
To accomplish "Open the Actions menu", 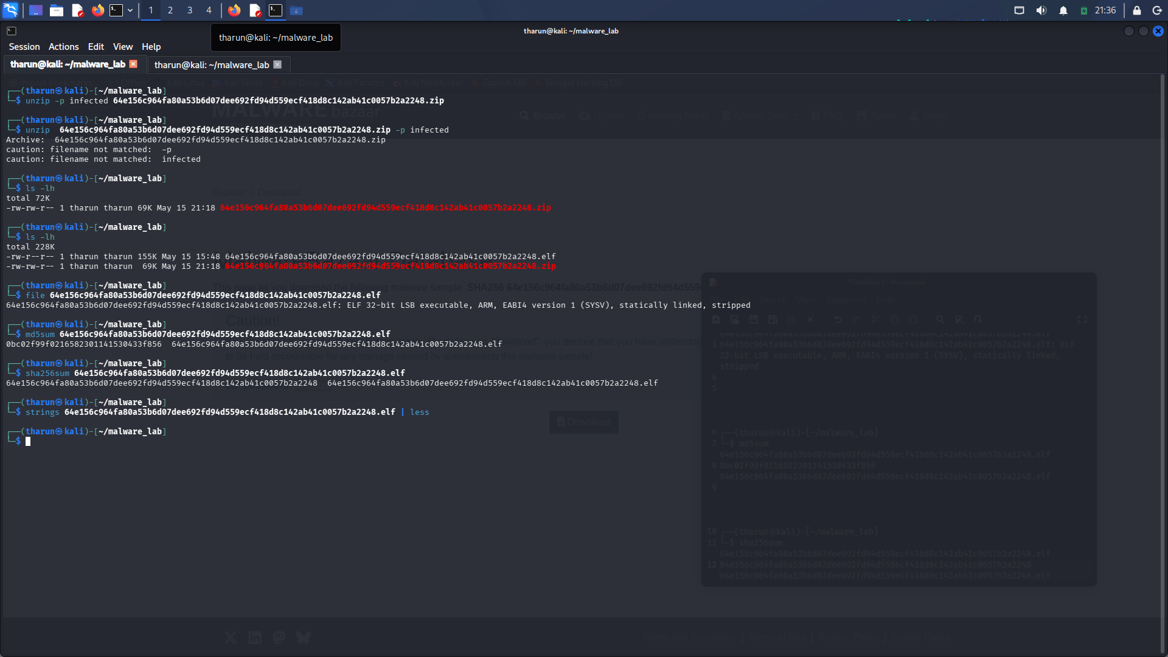I will click(64, 47).
